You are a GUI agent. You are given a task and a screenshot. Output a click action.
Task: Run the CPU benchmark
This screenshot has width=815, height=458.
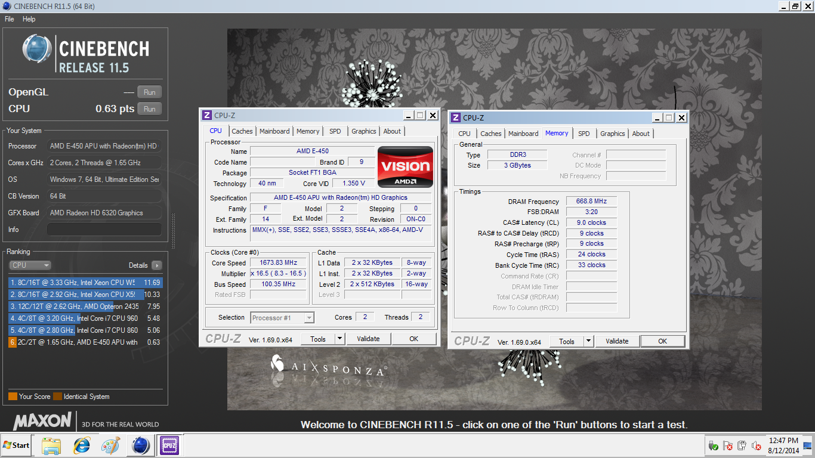coord(150,109)
